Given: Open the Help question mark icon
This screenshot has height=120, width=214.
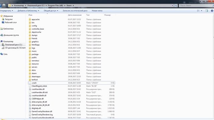Looking at the screenshot, I should tap(212, 11).
